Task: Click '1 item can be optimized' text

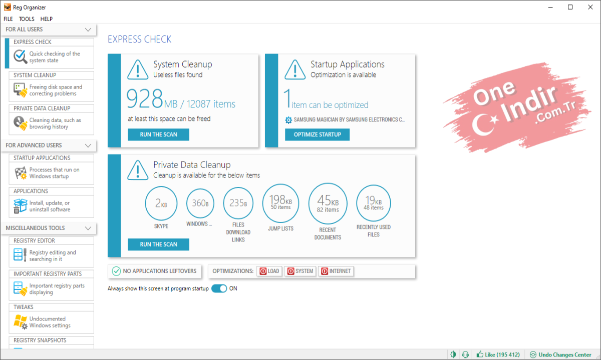Action: point(326,99)
